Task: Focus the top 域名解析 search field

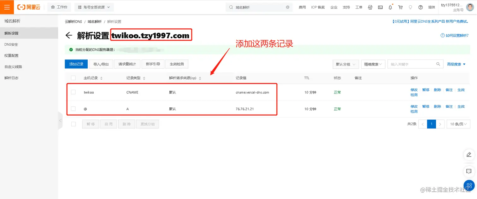Action: coord(259,7)
